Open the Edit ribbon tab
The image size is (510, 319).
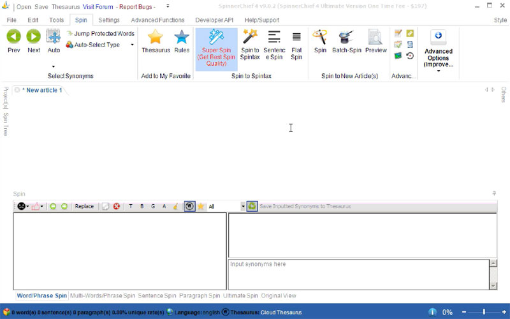coord(33,20)
